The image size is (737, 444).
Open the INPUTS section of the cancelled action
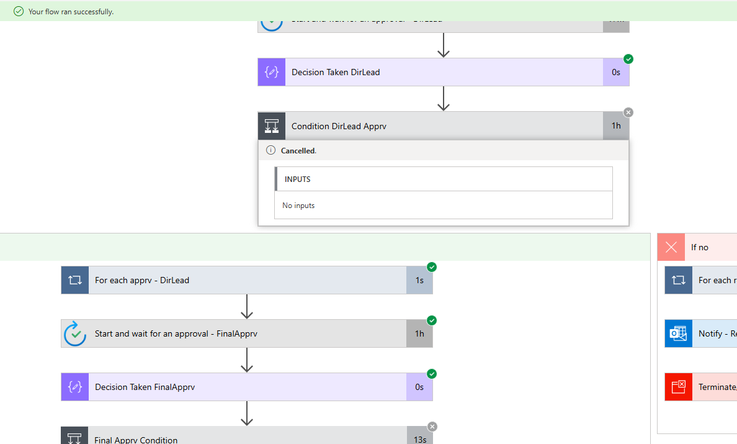pos(444,179)
